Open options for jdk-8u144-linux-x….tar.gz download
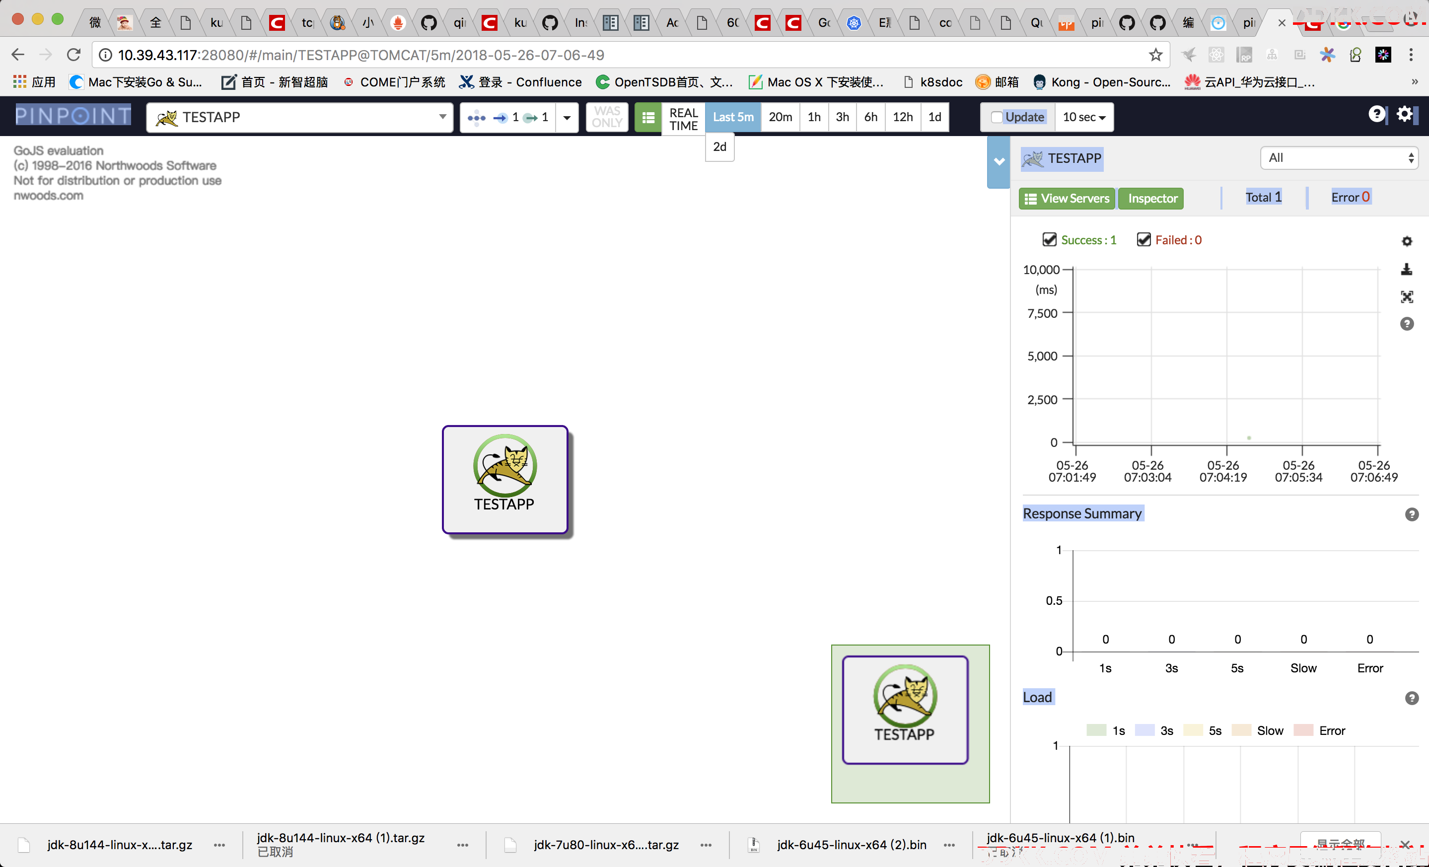Viewport: 1429px width, 867px height. [x=219, y=845]
